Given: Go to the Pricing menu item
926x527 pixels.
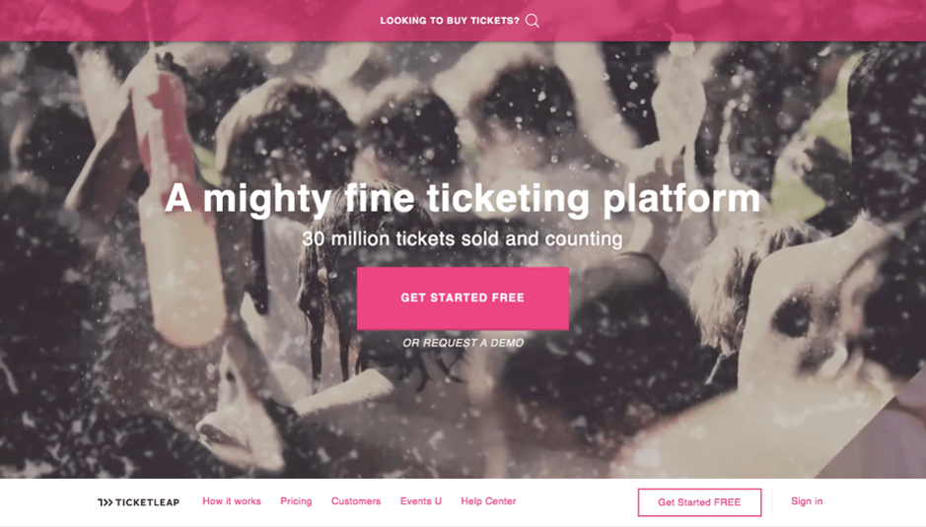Looking at the screenshot, I should (x=296, y=501).
